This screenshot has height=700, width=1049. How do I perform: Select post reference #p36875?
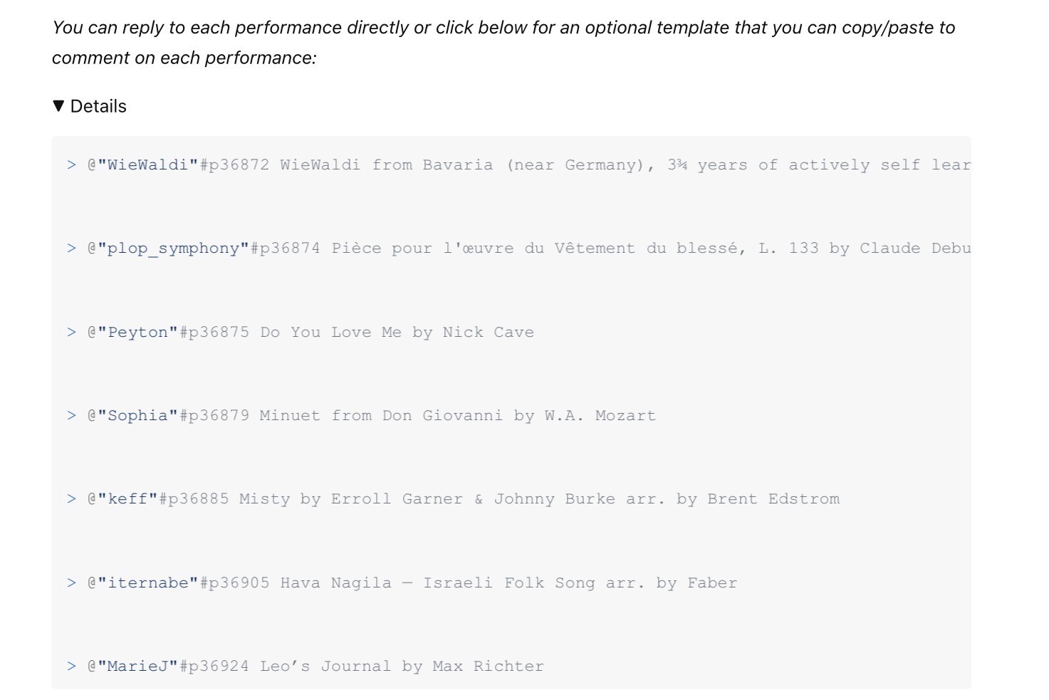[x=214, y=333]
